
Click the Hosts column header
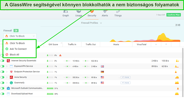(x=116, y=44)
